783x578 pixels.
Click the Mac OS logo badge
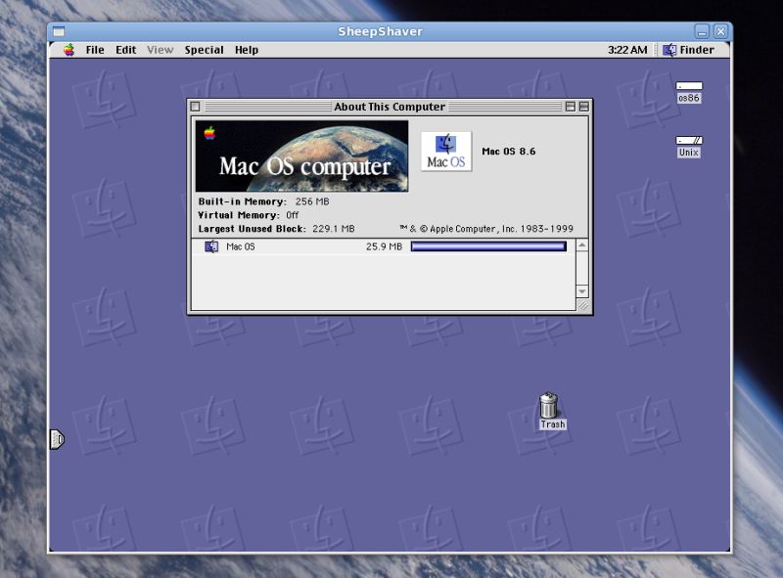coord(446,152)
